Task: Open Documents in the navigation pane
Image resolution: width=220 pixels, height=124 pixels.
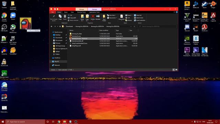Action: tap(59, 41)
